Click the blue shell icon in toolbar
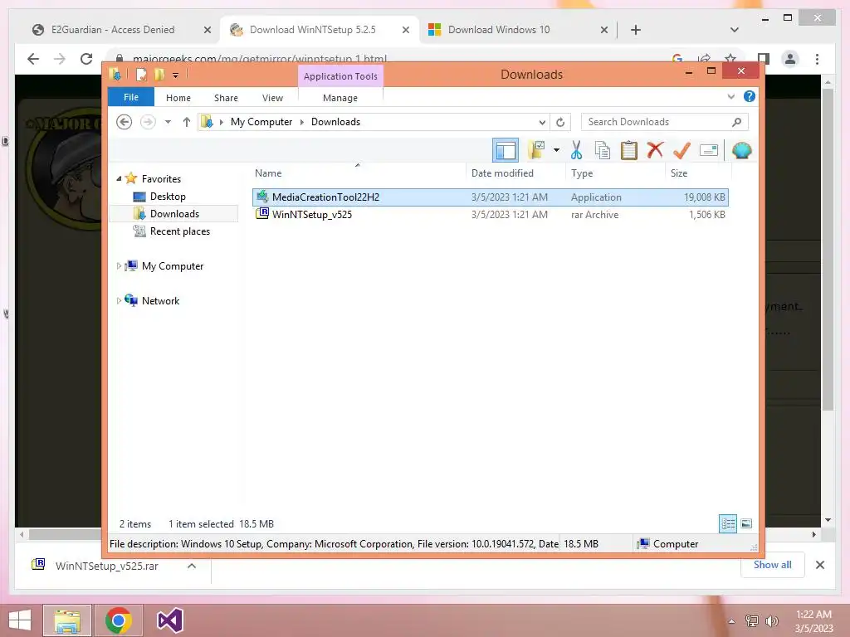 (x=741, y=150)
